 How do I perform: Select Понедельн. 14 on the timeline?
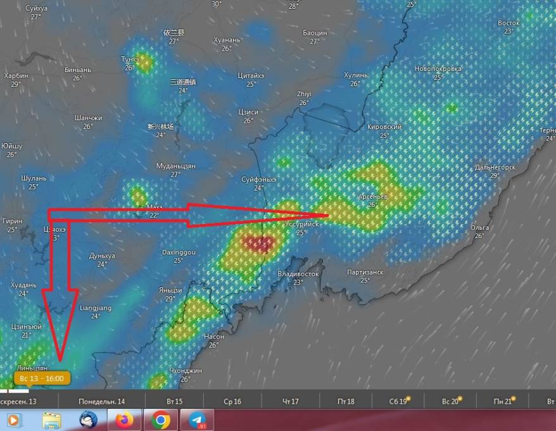[101, 401]
